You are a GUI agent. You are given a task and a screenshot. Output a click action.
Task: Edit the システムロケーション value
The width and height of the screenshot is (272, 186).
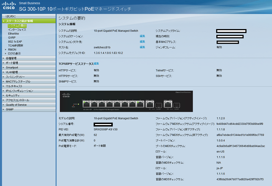click(142, 36)
